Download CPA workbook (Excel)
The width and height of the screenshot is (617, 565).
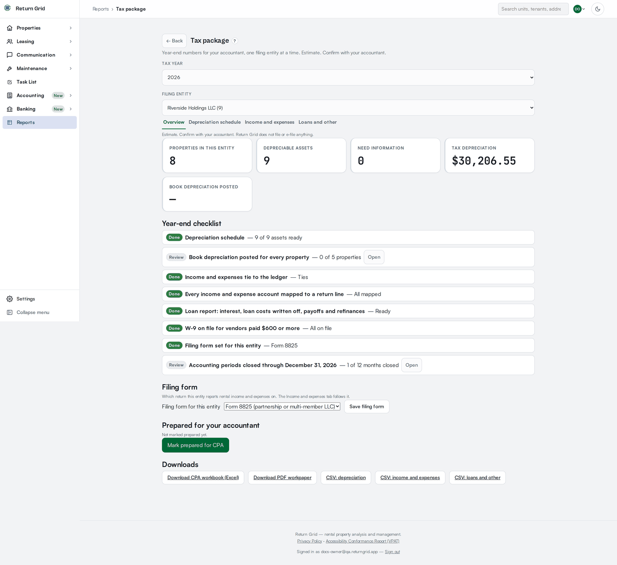pyautogui.click(x=203, y=477)
